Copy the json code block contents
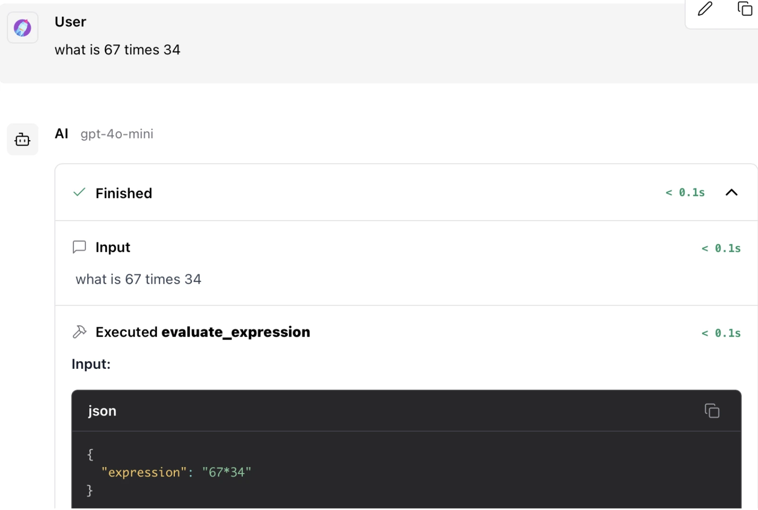Image resolution: width=758 pixels, height=510 pixels. click(712, 411)
